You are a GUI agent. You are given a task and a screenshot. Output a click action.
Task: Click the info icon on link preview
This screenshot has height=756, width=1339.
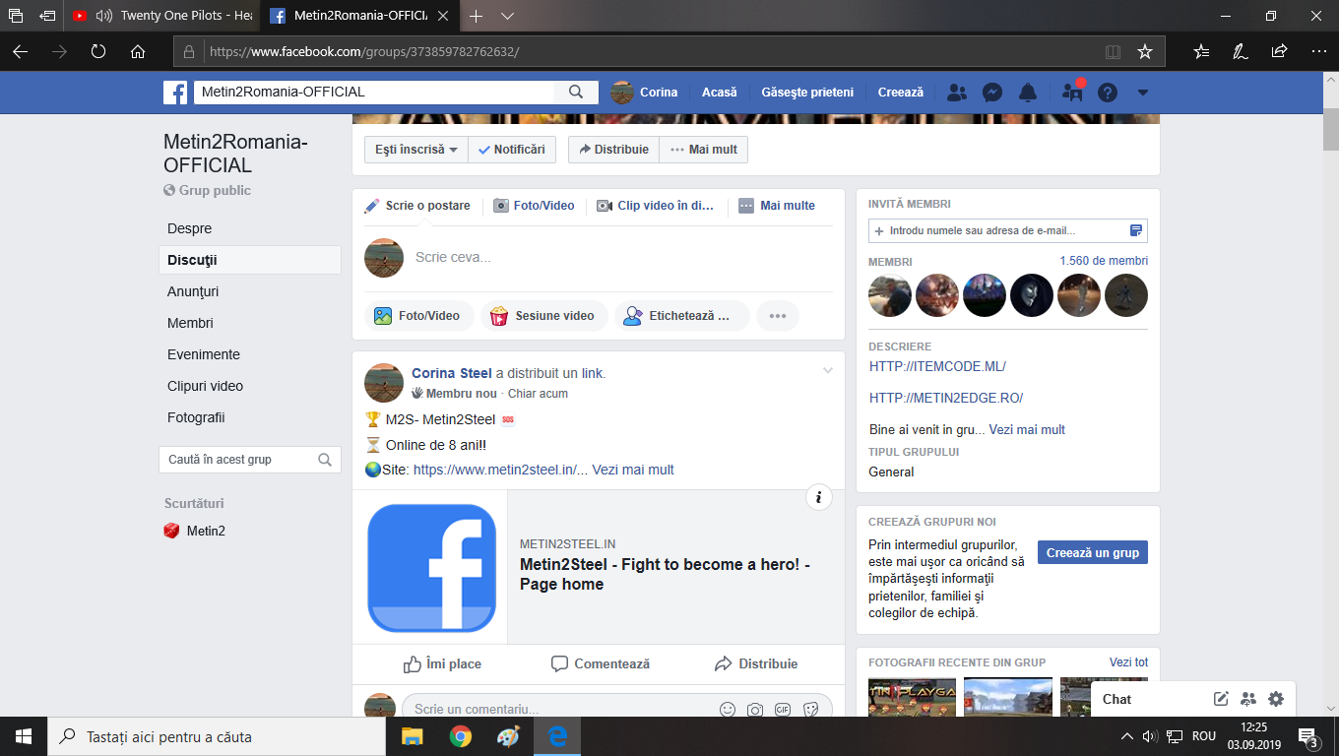click(x=819, y=497)
